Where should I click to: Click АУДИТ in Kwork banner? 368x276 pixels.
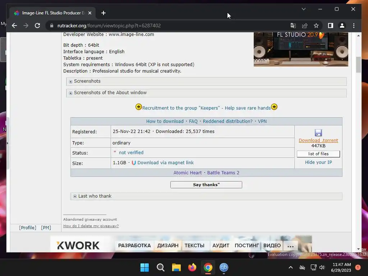(221, 245)
